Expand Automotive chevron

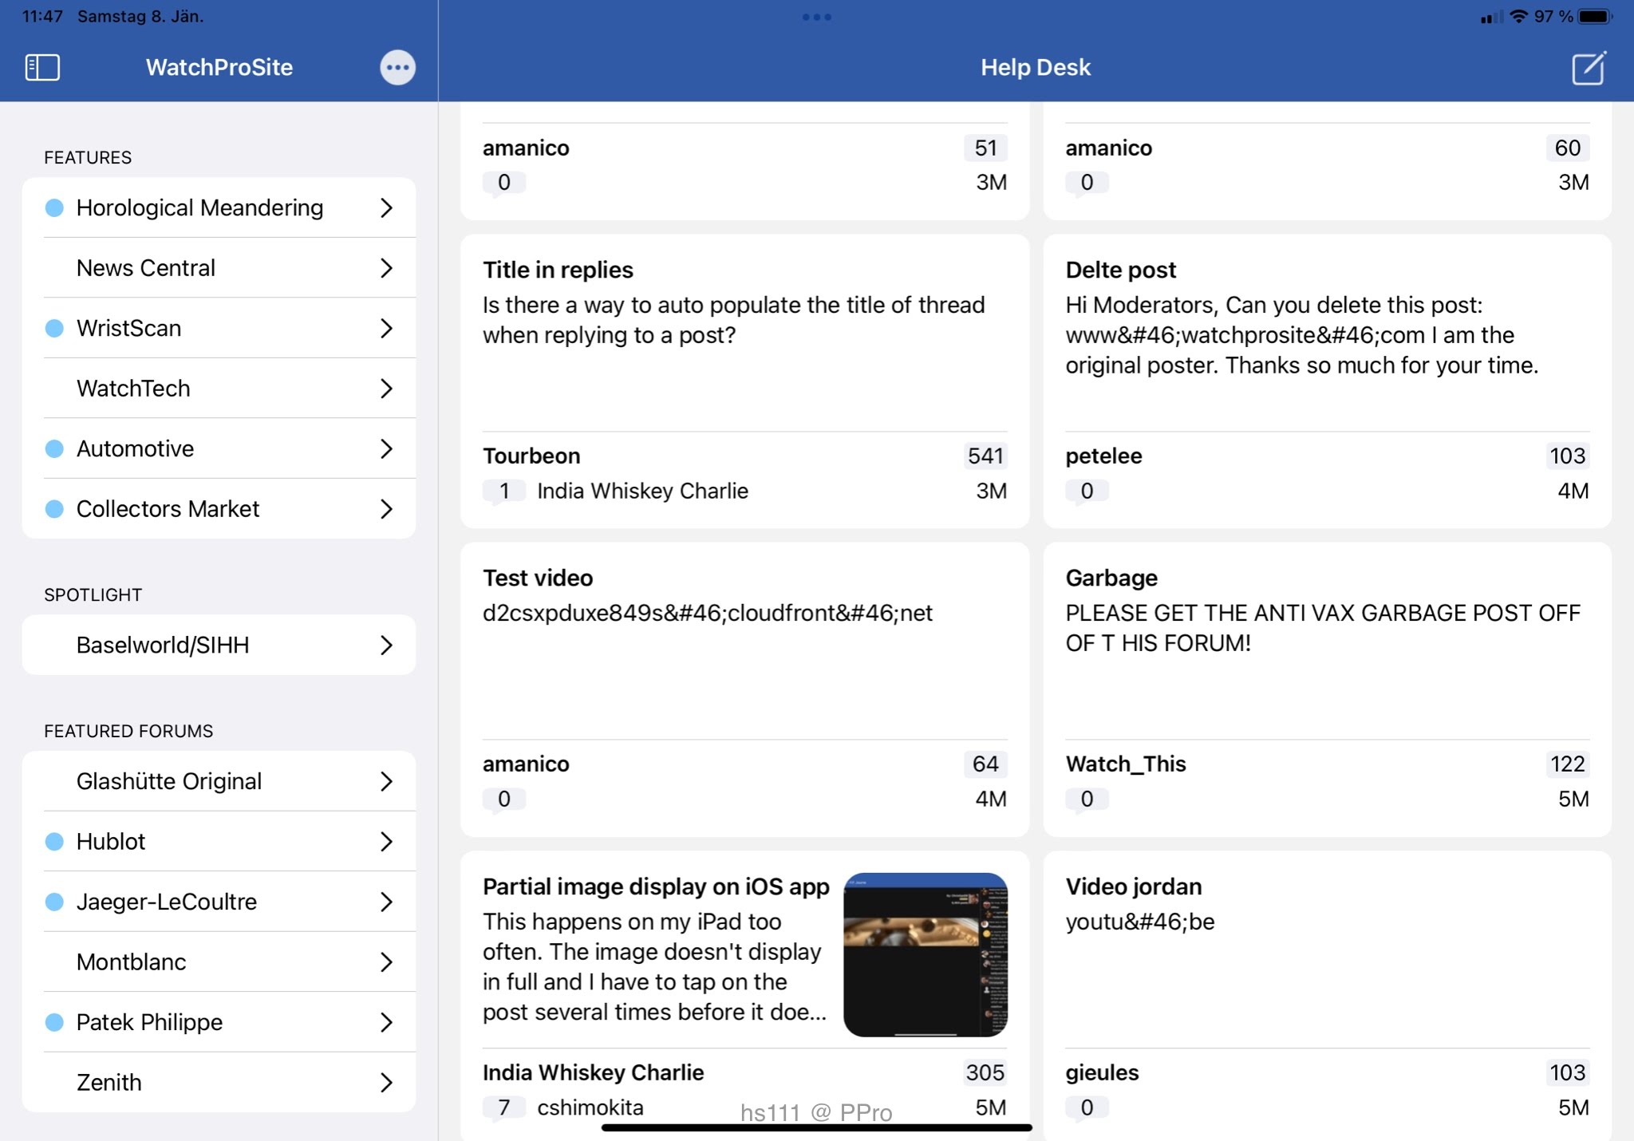click(387, 448)
